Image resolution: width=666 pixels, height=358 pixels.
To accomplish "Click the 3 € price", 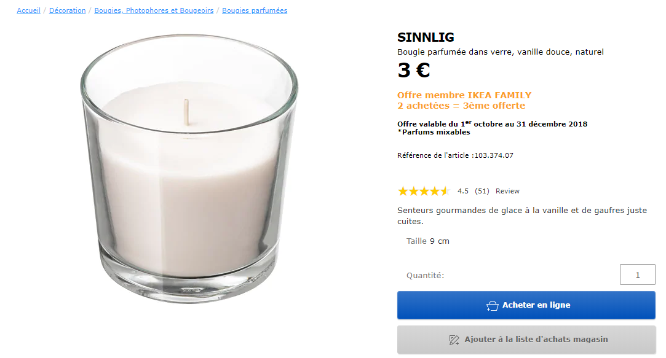I will (x=414, y=71).
